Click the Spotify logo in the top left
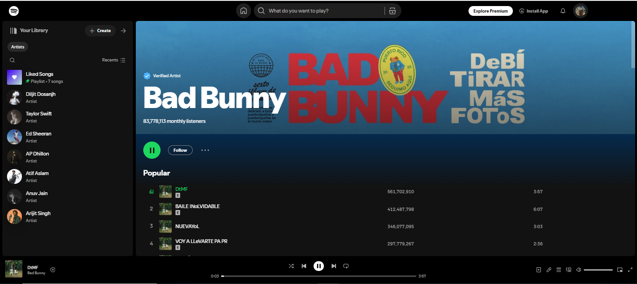Image resolution: width=637 pixels, height=284 pixels. point(14,10)
